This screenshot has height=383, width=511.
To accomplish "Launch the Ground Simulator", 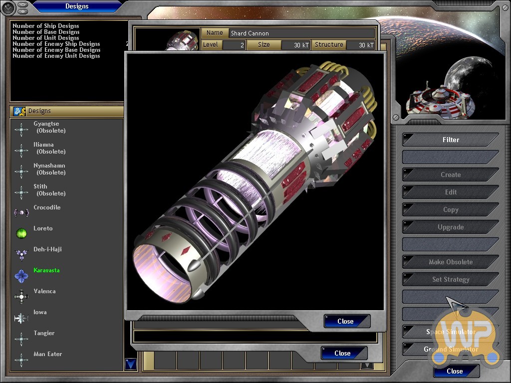I will [x=450, y=349].
